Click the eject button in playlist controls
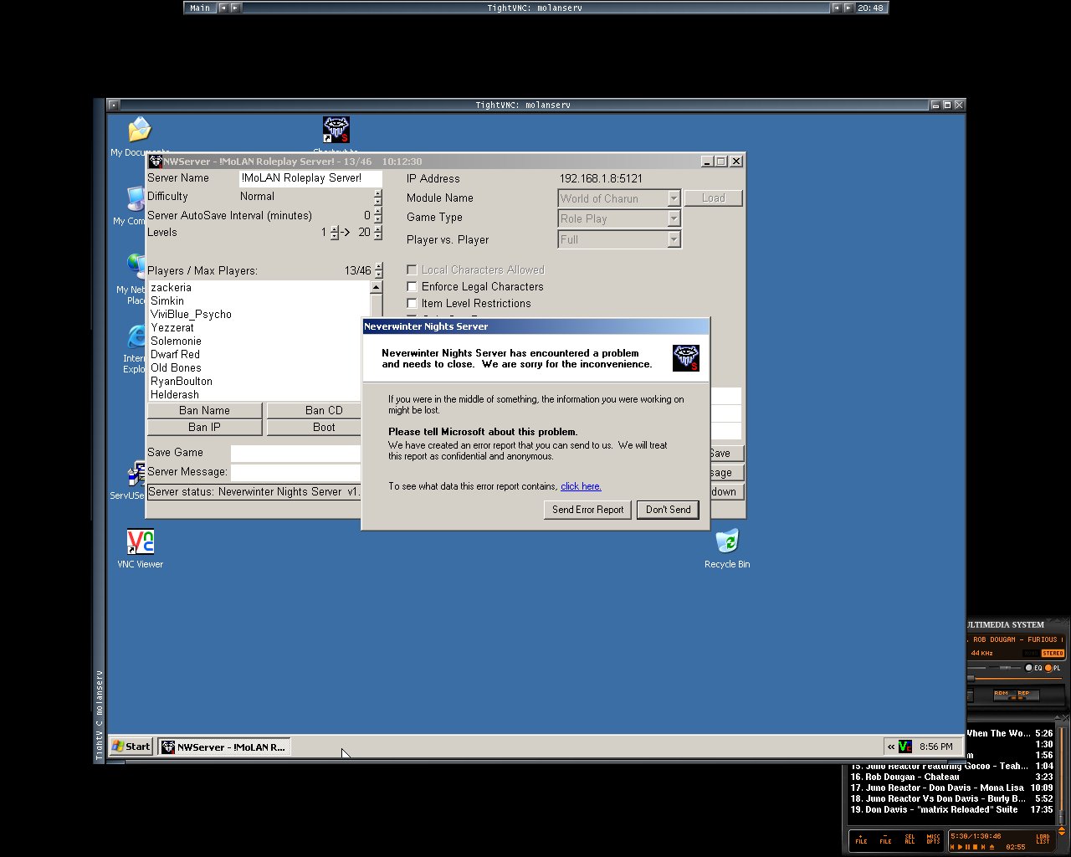The image size is (1071, 857). [992, 847]
